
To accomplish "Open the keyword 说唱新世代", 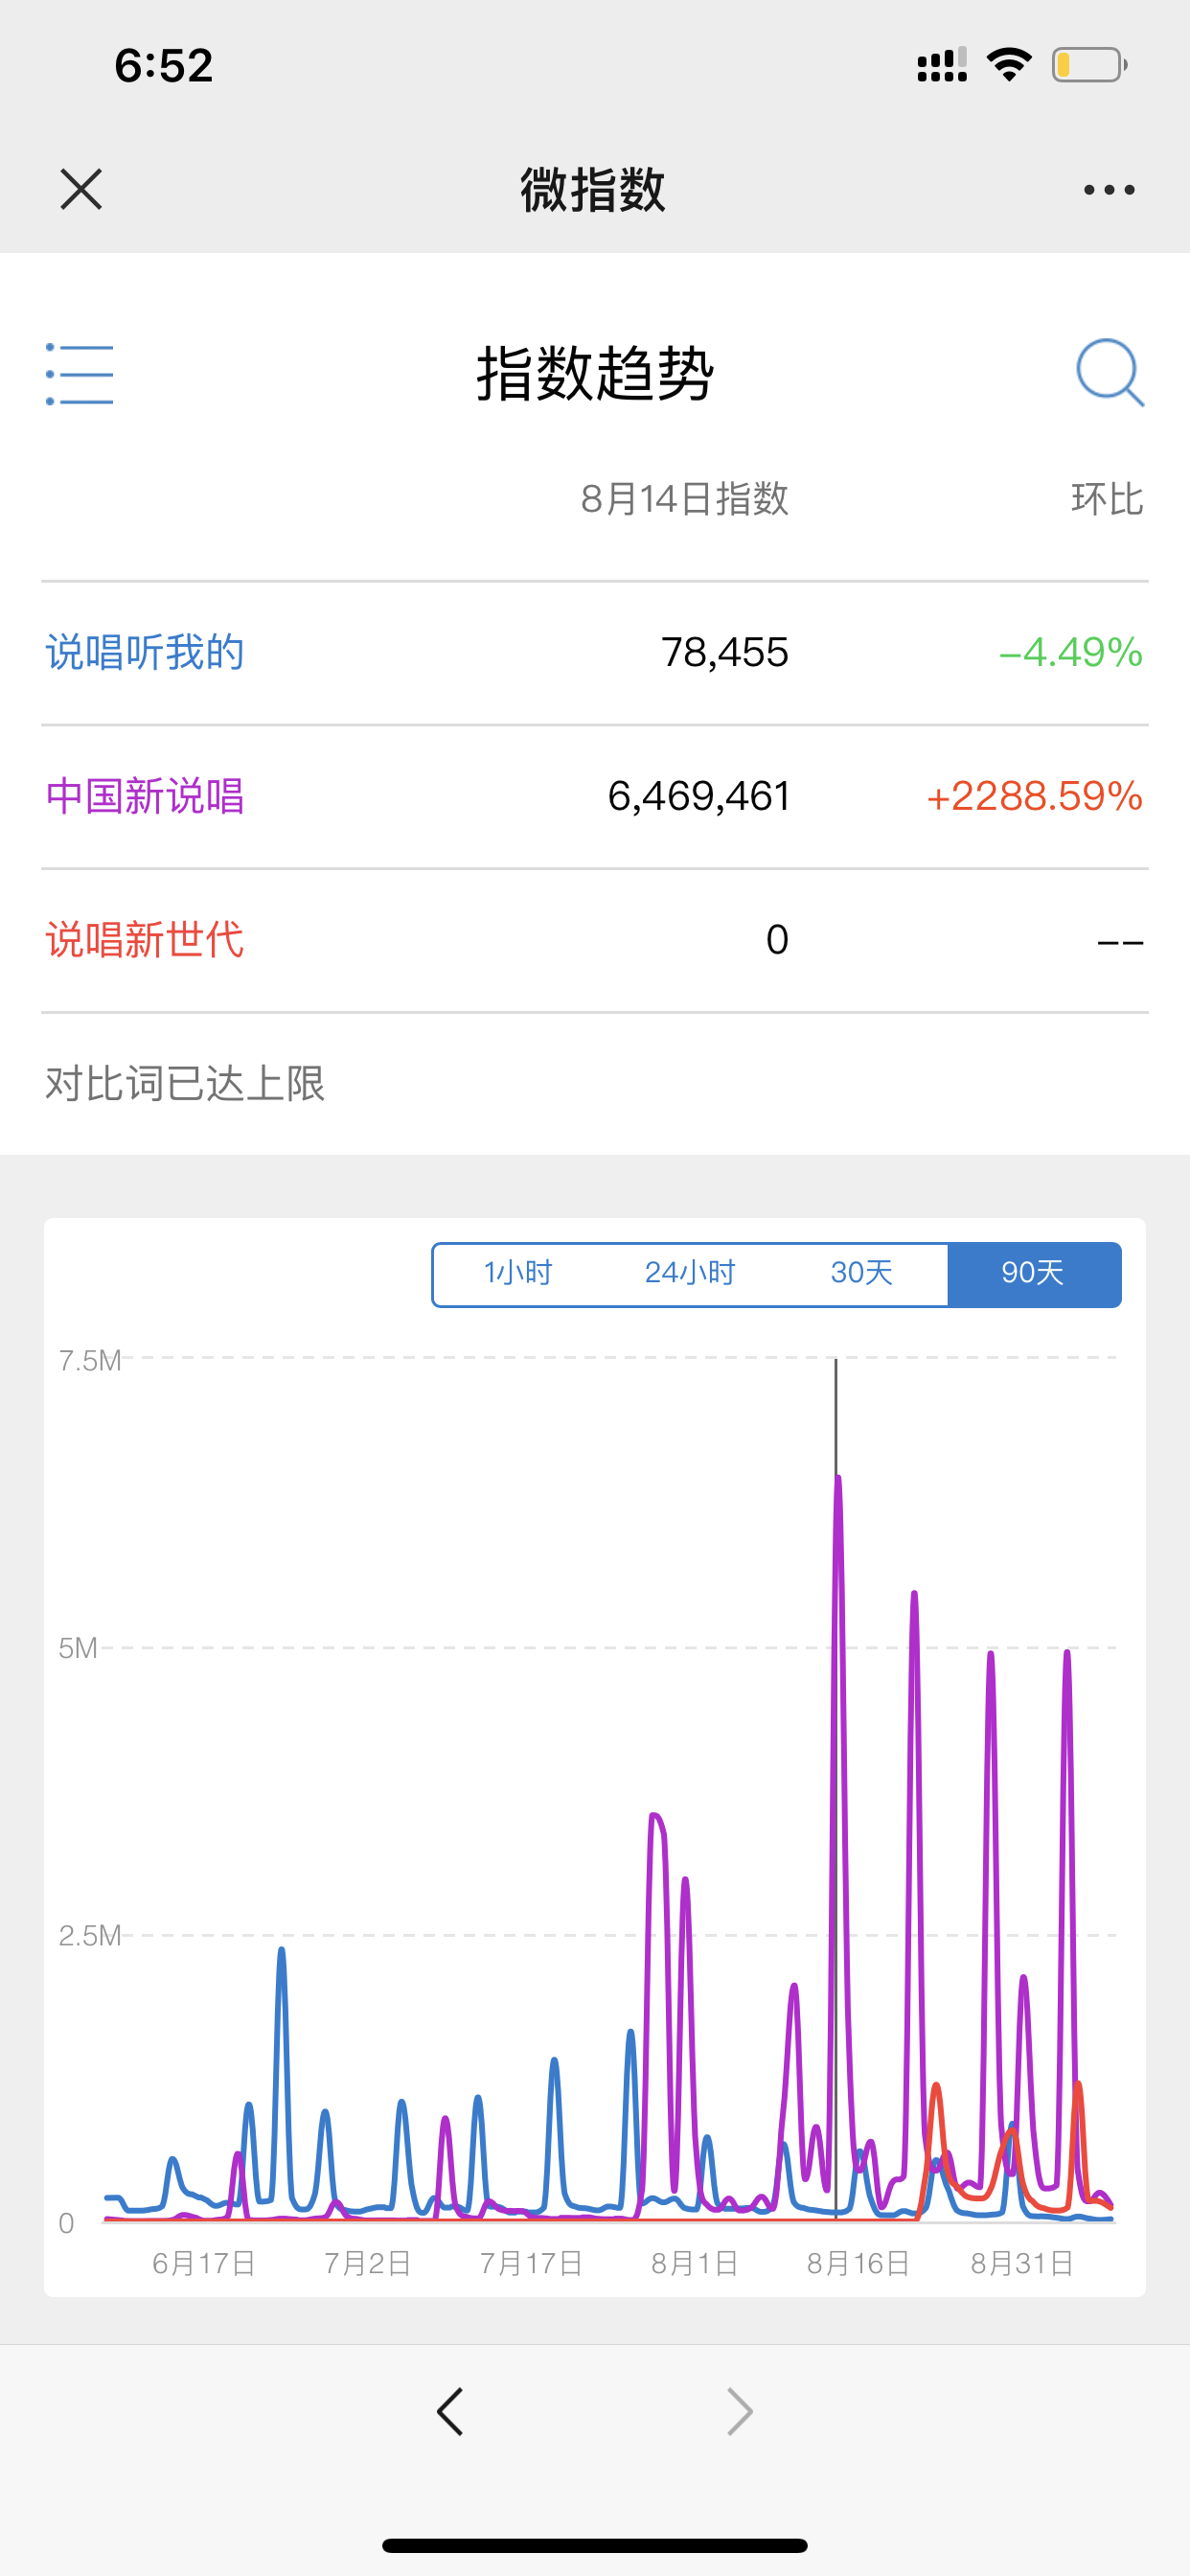I will click(x=145, y=940).
